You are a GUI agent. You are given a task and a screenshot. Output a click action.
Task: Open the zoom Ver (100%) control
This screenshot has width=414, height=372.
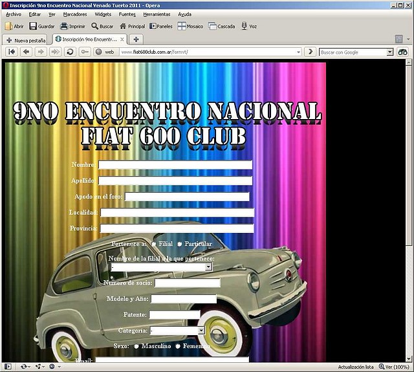click(x=394, y=367)
